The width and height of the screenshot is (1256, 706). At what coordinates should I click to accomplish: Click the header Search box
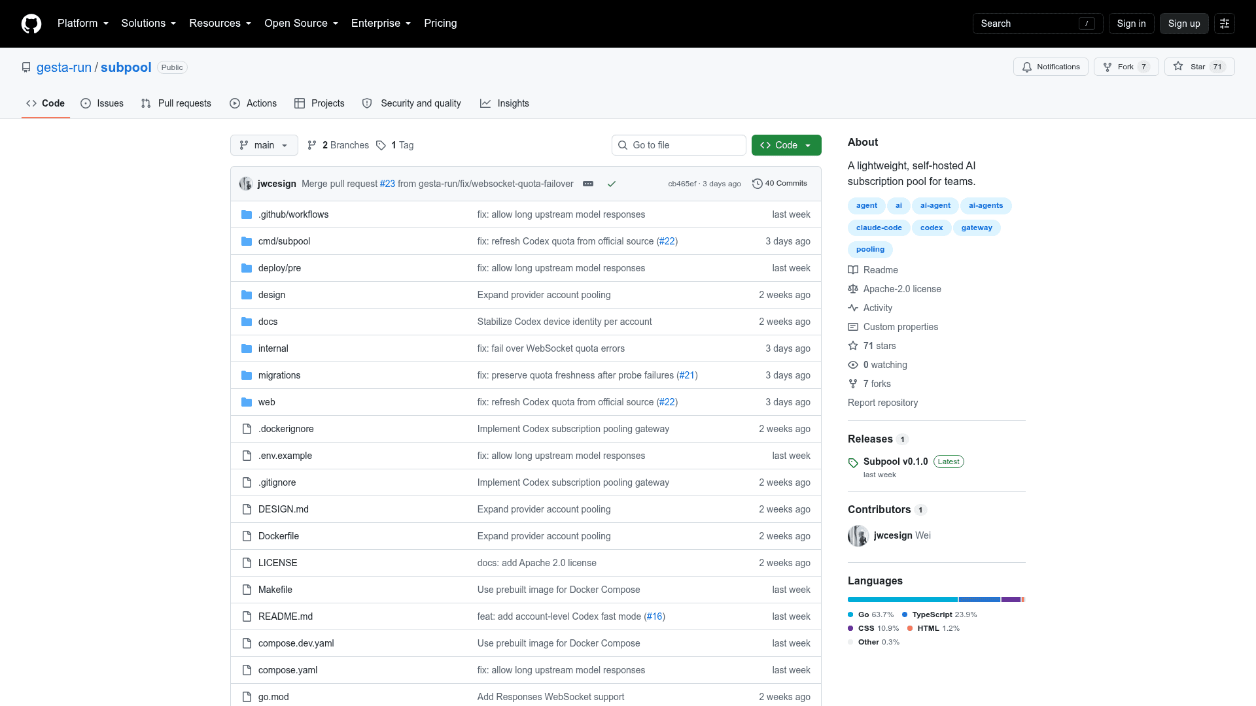[1038, 24]
